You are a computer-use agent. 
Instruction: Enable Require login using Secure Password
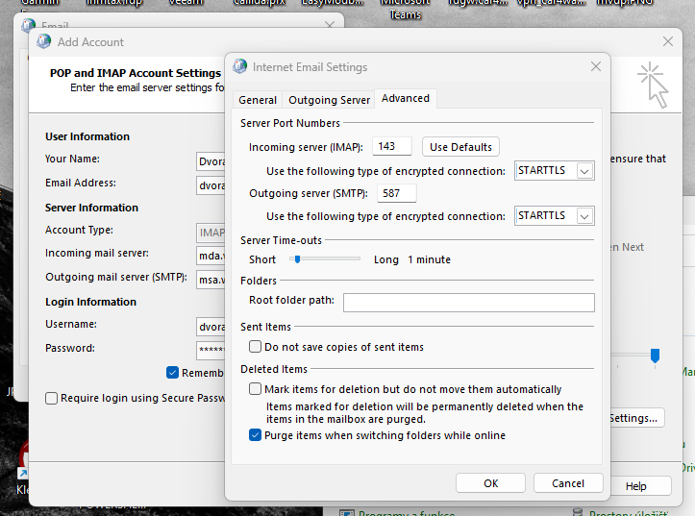point(51,398)
